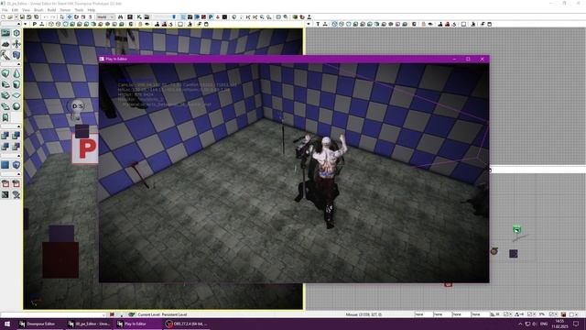
Task: Open the Build menu
Action: tap(51, 10)
